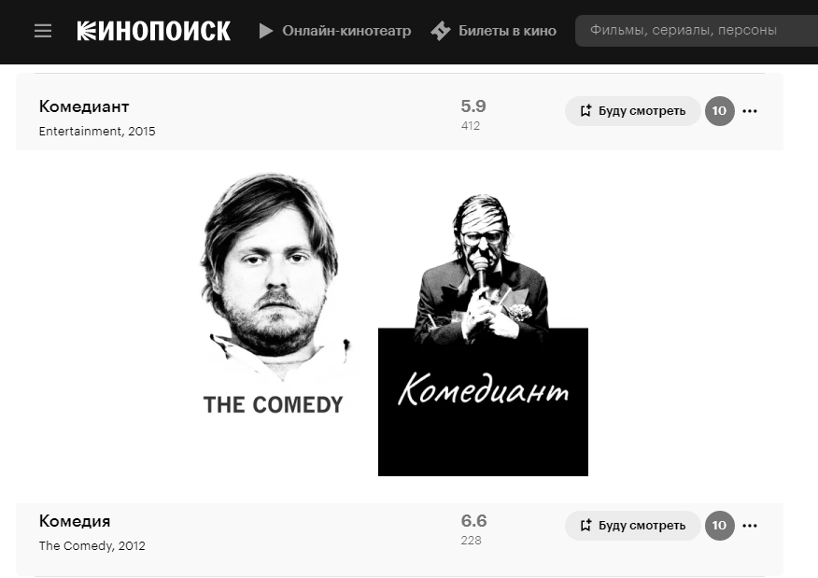Screen dimensions: 818x578
Task: Click the 5.9 rating of Комедиант
Action: pyautogui.click(x=473, y=106)
